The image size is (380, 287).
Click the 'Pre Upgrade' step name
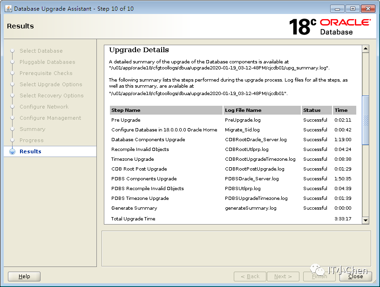[126, 120]
